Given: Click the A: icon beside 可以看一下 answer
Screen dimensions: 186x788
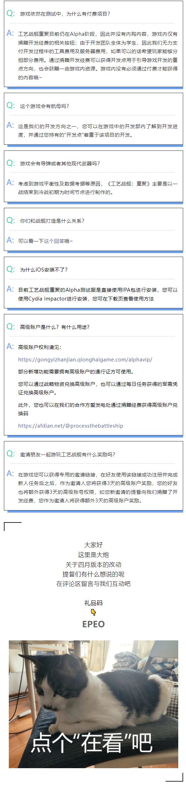Looking at the screenshot, I should 10,240.
